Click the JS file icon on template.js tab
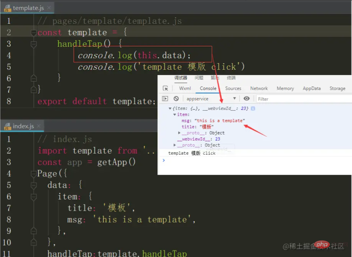 (7, 8)
